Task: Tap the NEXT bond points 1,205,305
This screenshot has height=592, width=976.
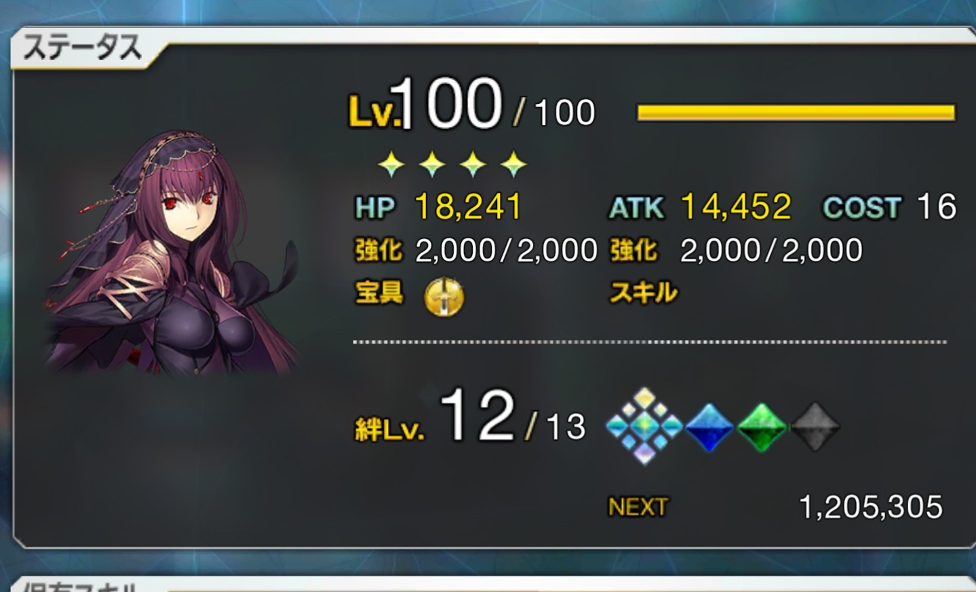Action: (871, 506)
